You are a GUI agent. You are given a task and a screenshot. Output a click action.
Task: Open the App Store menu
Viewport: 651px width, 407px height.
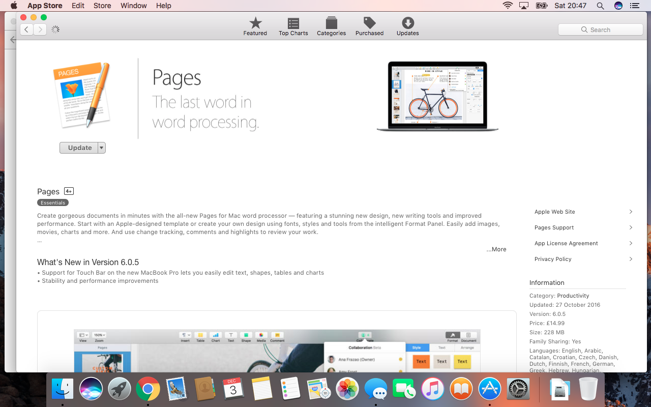tap(45, 6)
